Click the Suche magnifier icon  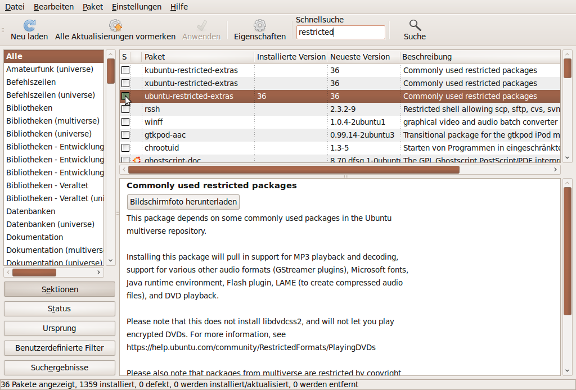pyautogui.click(x=415, y=25)
